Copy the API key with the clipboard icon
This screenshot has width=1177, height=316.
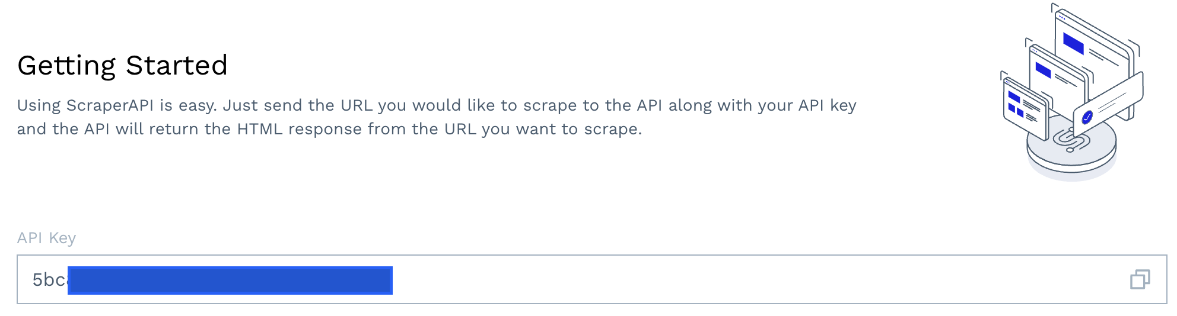click(1140, 279)
